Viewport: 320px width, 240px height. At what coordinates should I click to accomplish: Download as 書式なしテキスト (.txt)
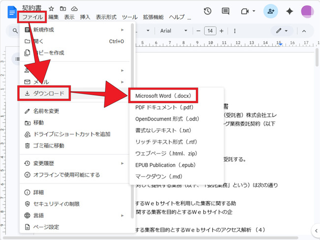(177, 130)
